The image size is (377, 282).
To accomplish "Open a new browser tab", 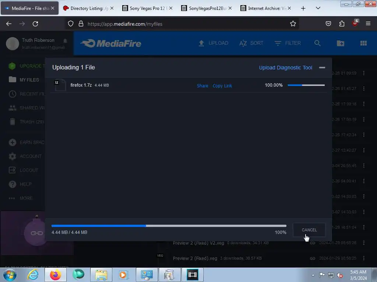I will (x=303, y=8).
